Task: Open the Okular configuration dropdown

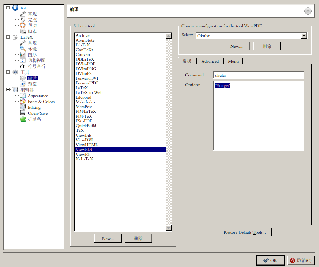Action: (x=304, y=35)
